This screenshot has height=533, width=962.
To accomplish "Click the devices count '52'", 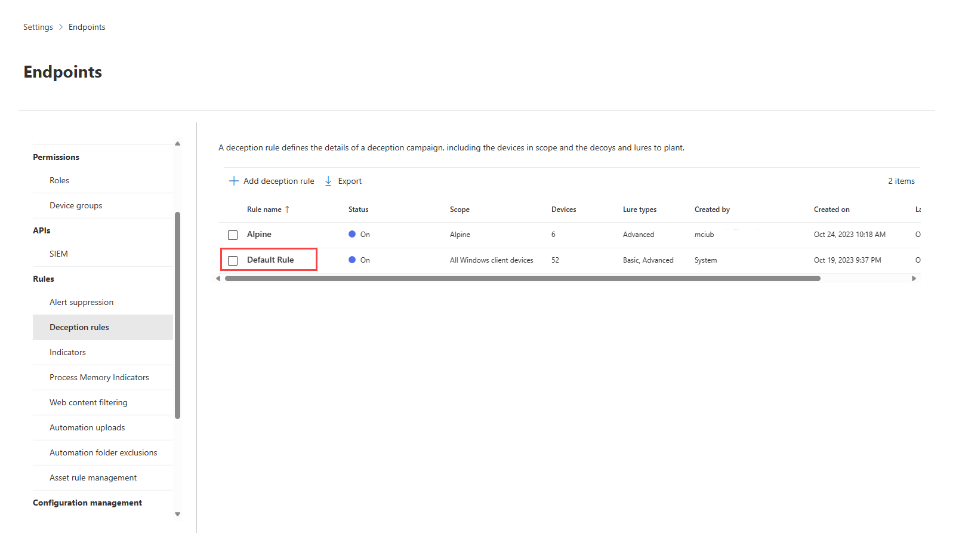I will click(555, 260).
